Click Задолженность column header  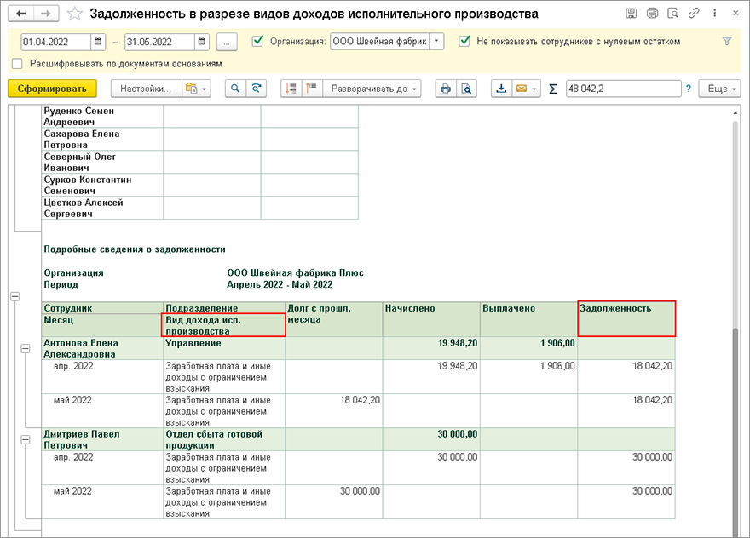click(x=626, y=318)
